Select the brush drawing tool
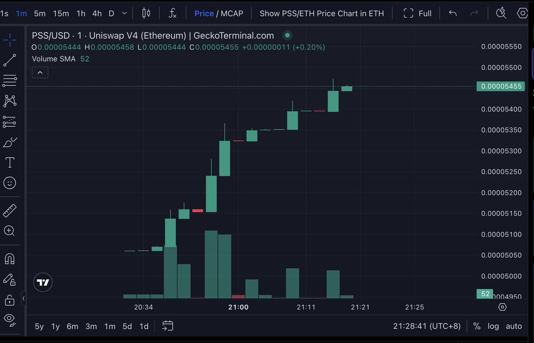Screen dimensions: 534x343 [x=10, y=142]
